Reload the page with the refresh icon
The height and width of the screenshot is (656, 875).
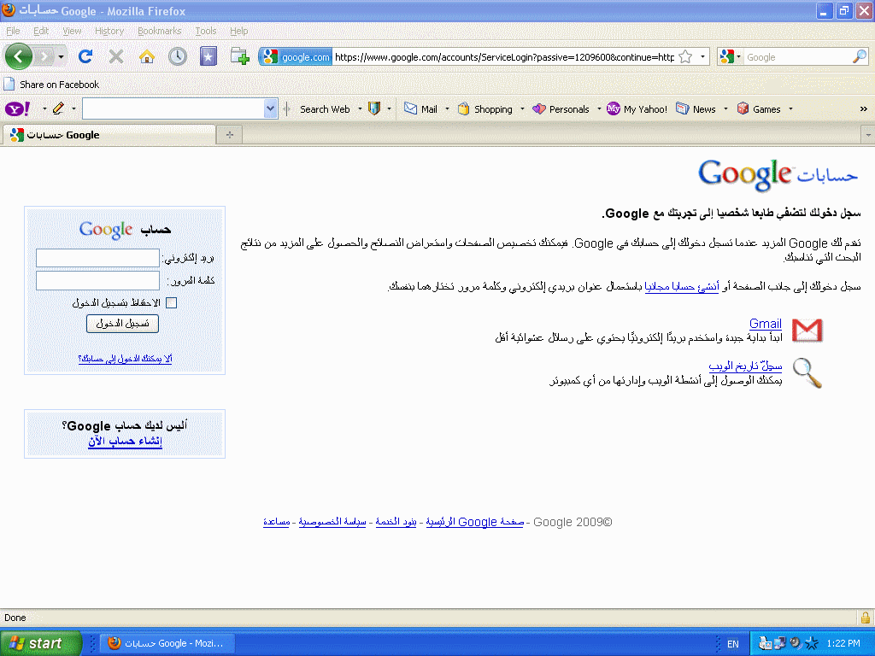85,56
